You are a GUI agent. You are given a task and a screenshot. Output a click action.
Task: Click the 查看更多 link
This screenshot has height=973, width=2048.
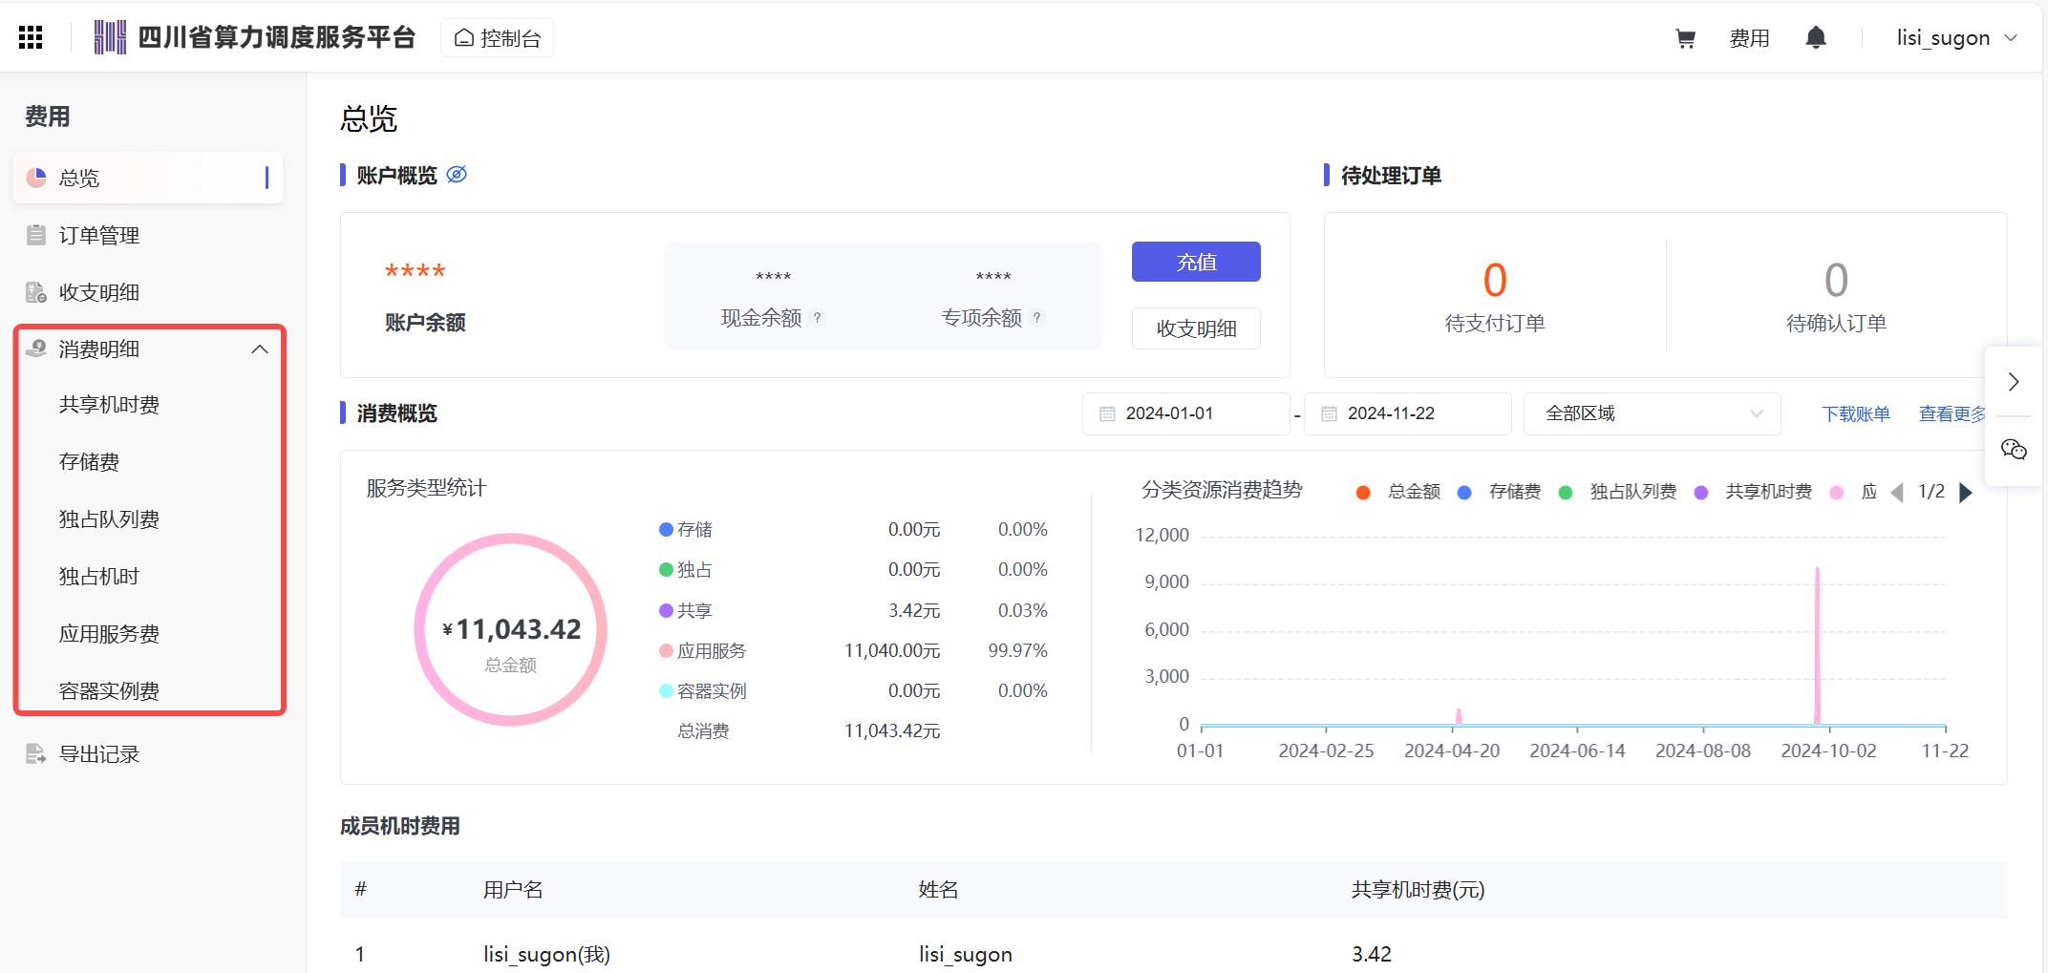coord(1952,413)
